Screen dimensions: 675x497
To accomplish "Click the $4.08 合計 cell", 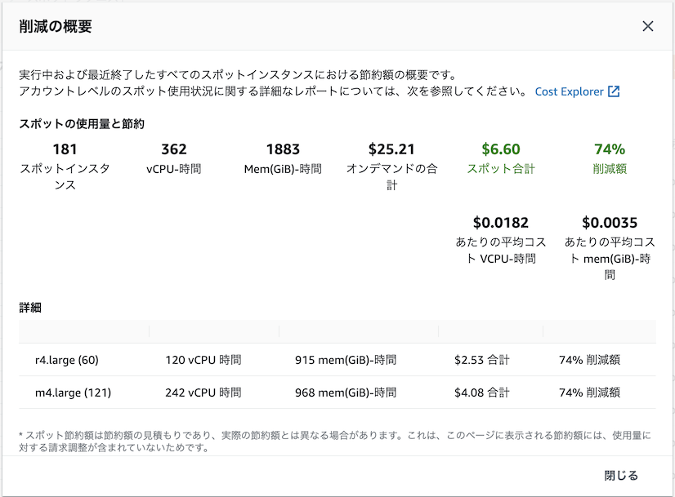I will (481, 393).
